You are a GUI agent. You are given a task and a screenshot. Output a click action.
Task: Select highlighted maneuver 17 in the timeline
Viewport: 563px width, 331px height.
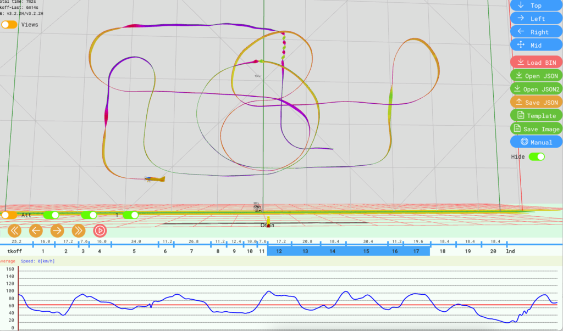[x=416, y=251]
